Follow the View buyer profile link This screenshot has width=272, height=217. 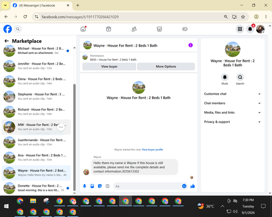point(152,150)
